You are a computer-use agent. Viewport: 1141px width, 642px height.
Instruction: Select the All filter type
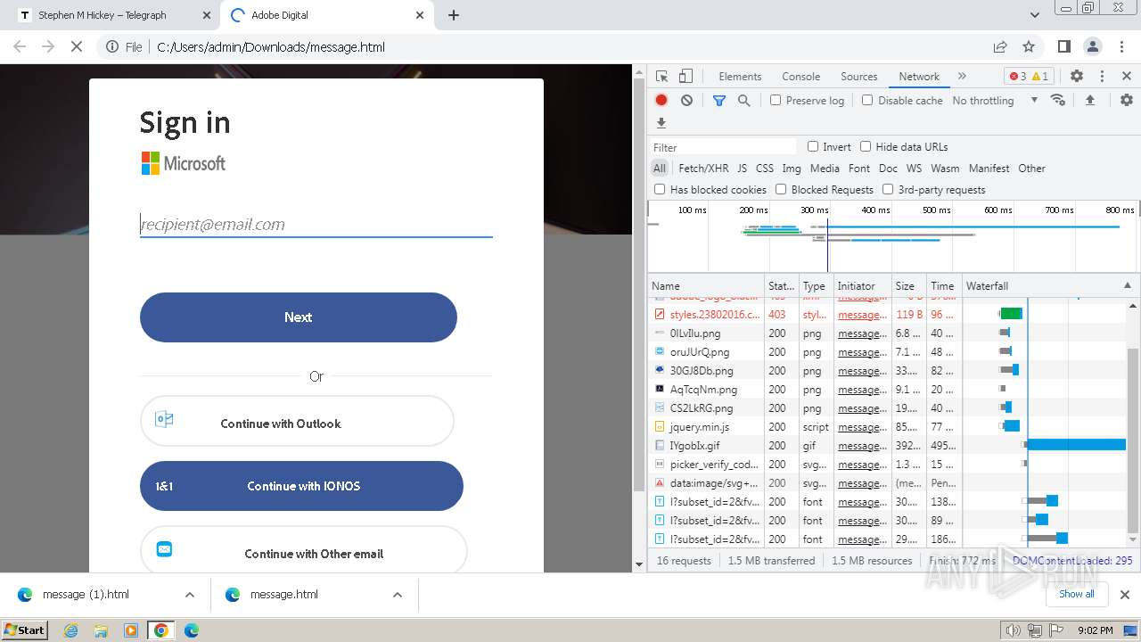point(660,169)
